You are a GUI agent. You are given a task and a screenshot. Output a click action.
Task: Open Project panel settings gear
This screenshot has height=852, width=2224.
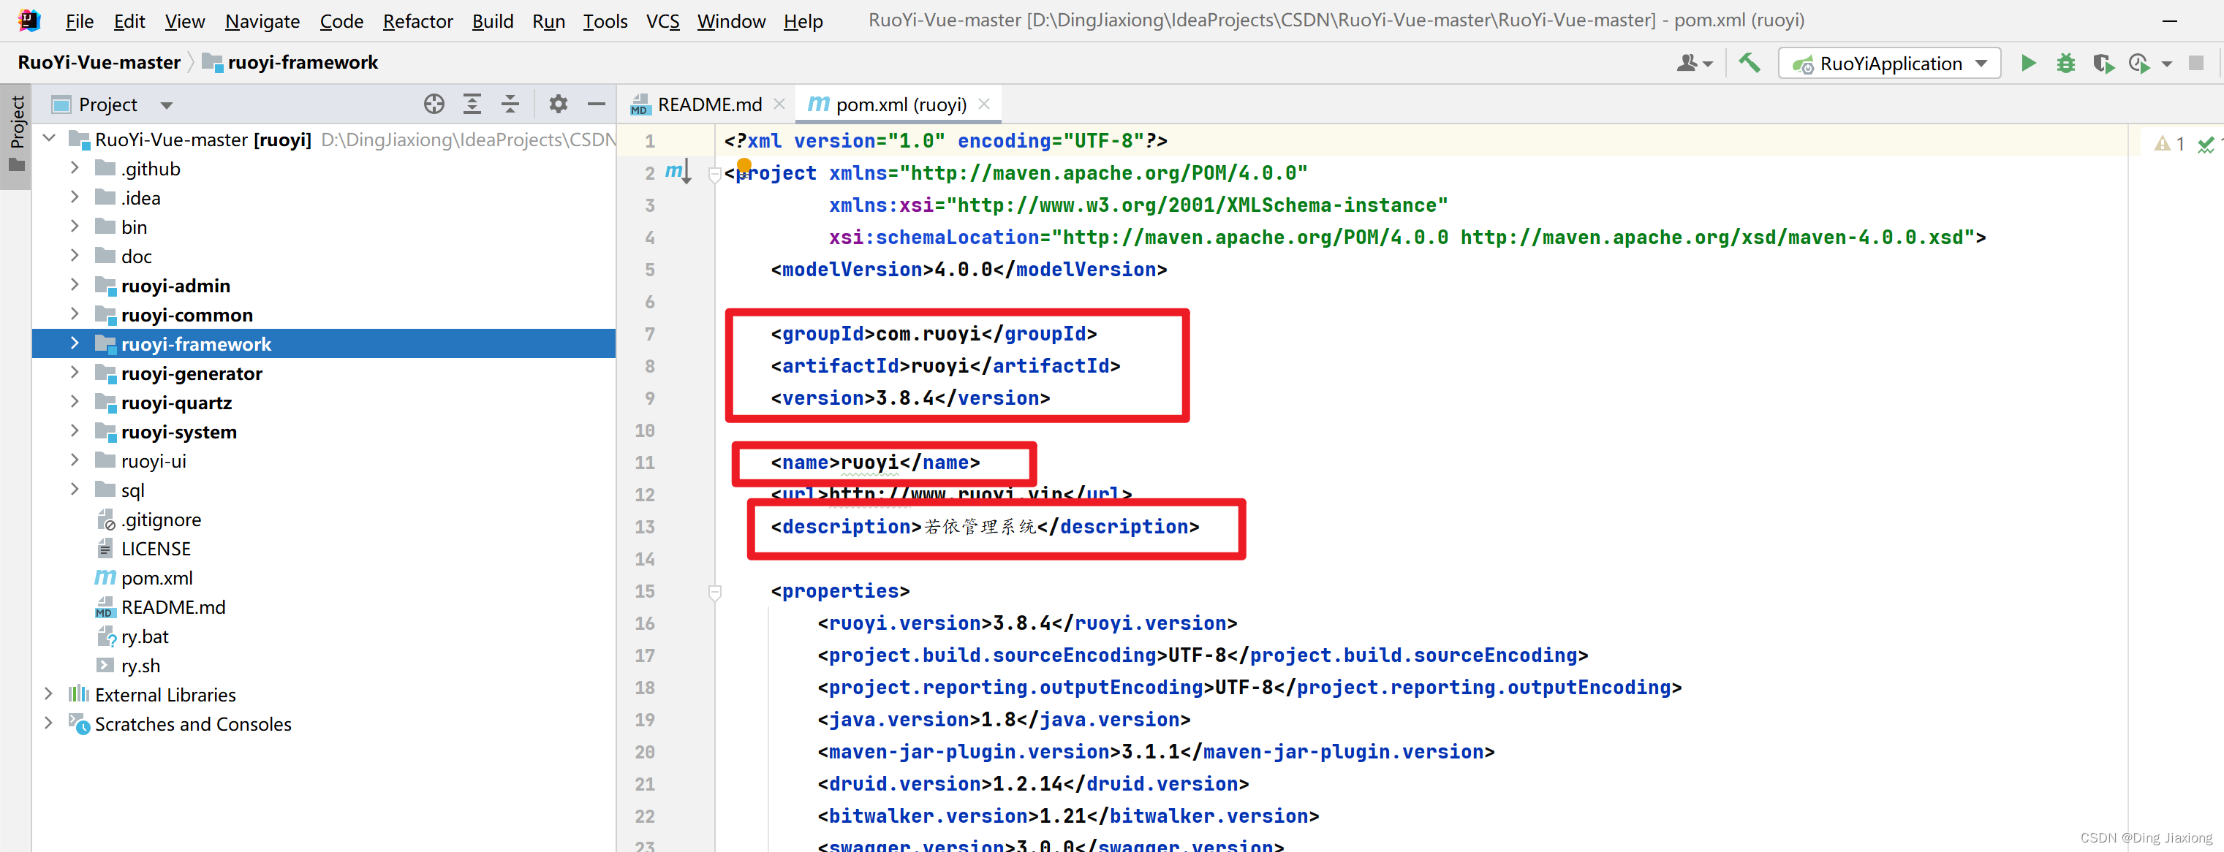click(x=558, y=104)
